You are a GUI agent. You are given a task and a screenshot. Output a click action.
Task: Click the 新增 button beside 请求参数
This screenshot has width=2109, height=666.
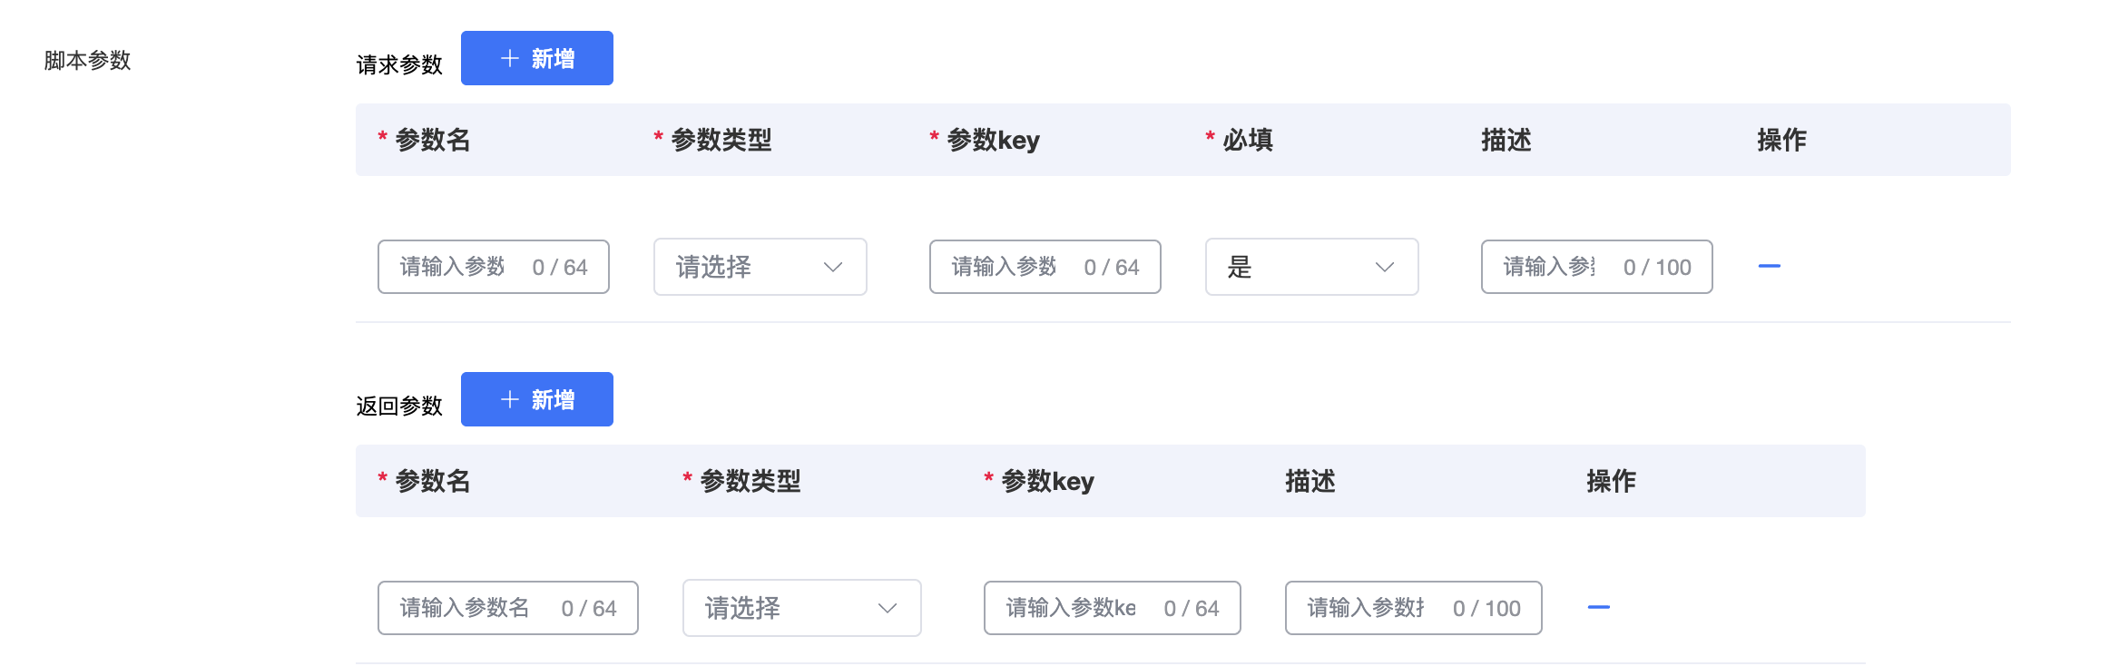(536, 58)
